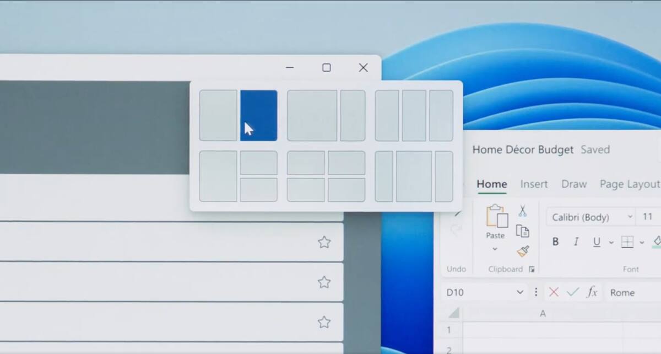This screenshot has height=354, width=661.
Task: Select top-right quarter zone in bottom-left layout
Action: click(x=259, y=163)
